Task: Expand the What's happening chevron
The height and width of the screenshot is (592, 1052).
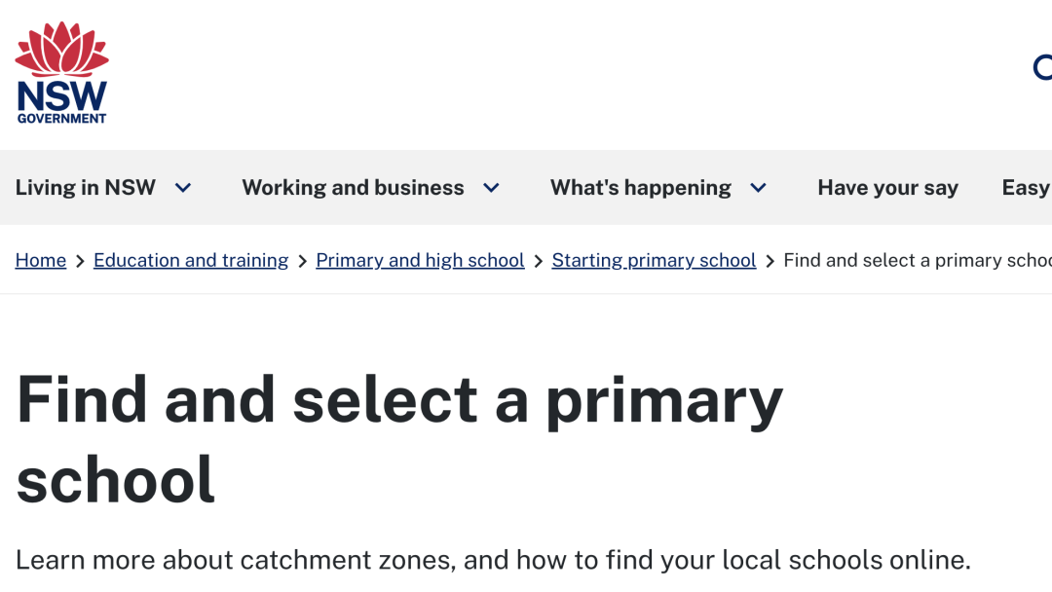Action: click(758, 188)
